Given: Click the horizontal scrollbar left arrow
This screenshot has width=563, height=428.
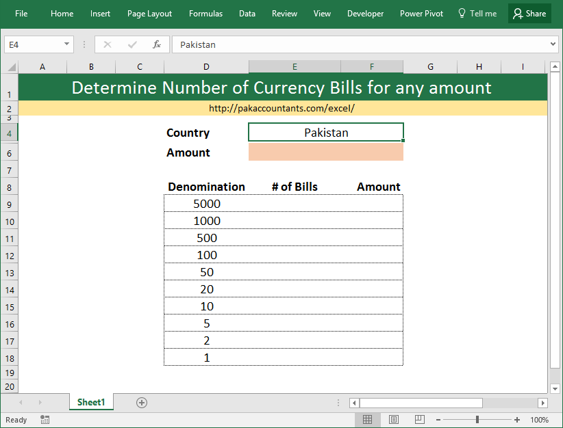Looking at the screenshot, I should [354, 403].
